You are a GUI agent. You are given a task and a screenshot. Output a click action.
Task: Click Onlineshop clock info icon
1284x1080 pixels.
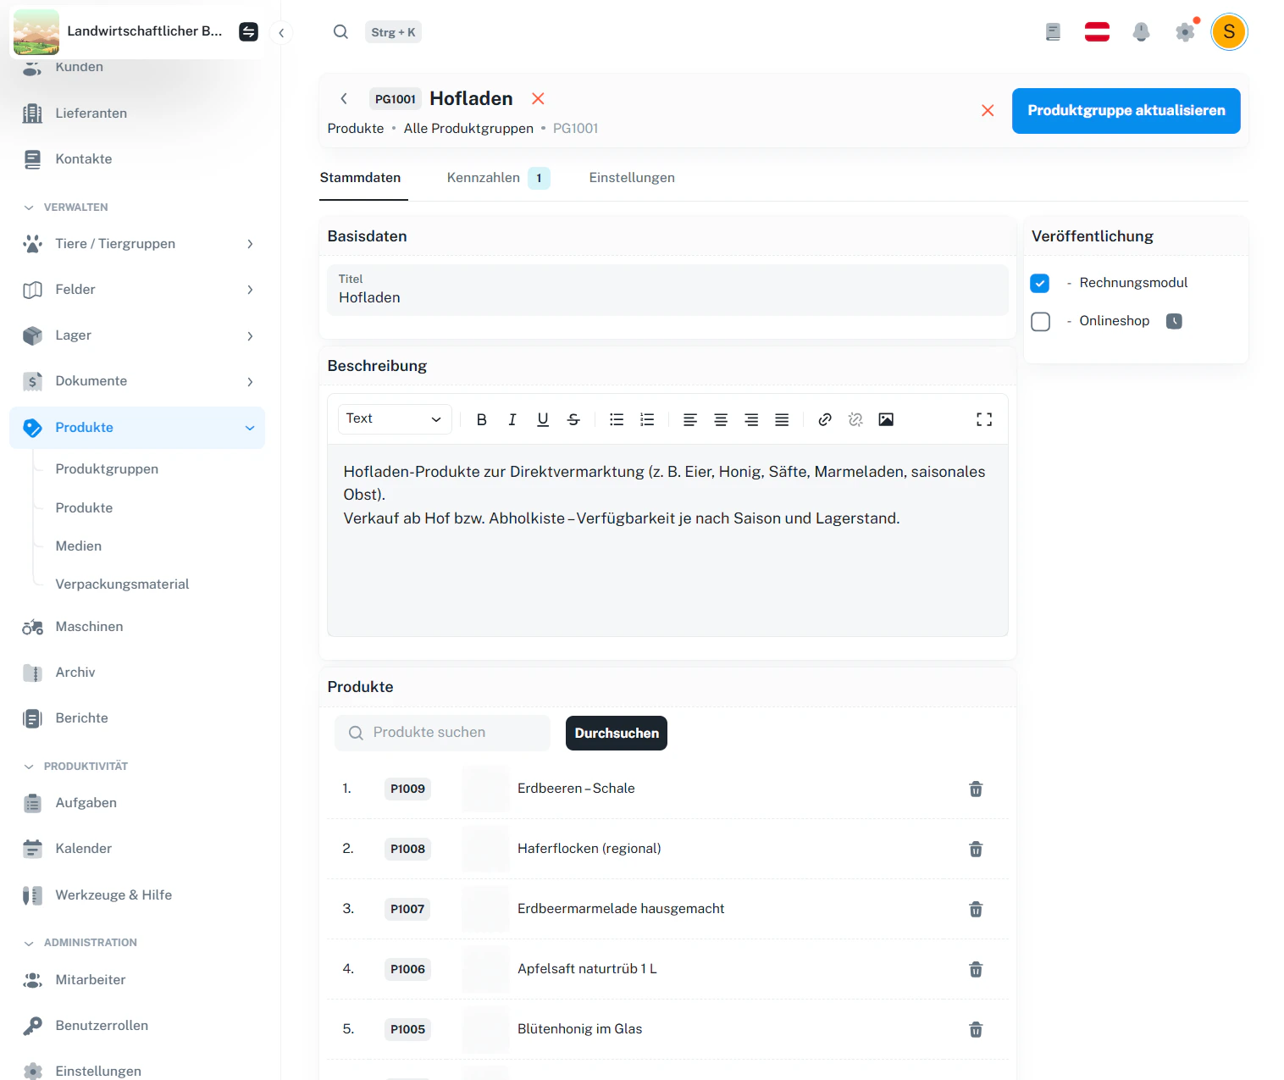click(1174, 321)
